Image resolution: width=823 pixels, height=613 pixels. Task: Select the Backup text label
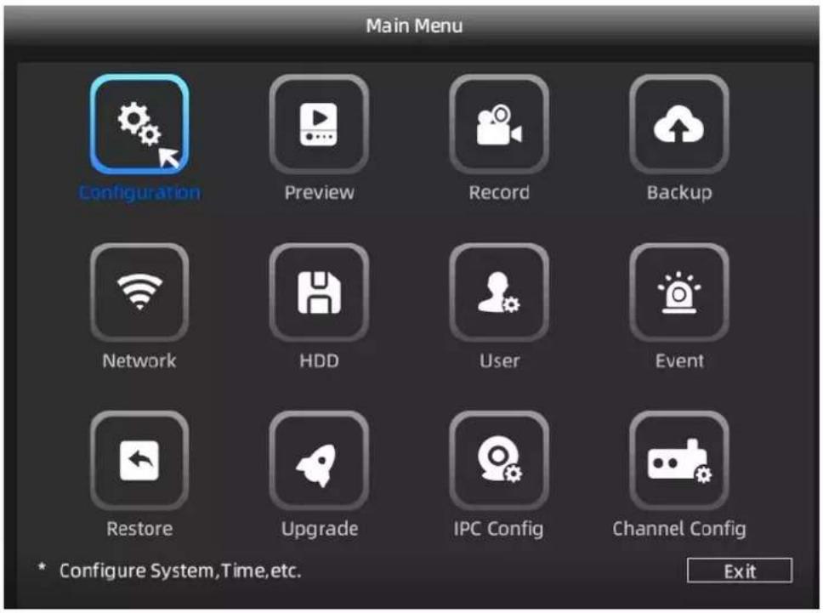pyautogui.click(x=679, y=193)
